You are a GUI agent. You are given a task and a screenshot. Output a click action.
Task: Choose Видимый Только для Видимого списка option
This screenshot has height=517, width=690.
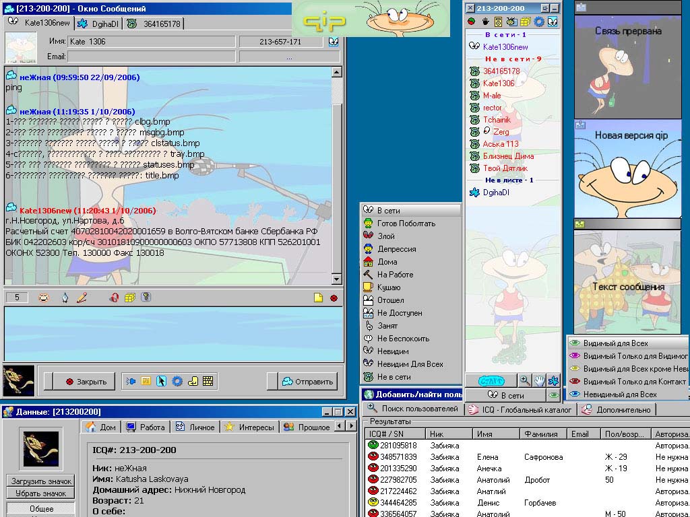(x=628, y=356)
